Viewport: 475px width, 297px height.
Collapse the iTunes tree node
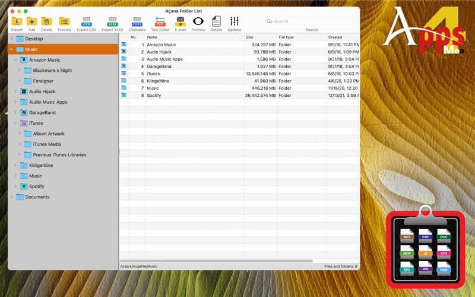tap(15, 123)
